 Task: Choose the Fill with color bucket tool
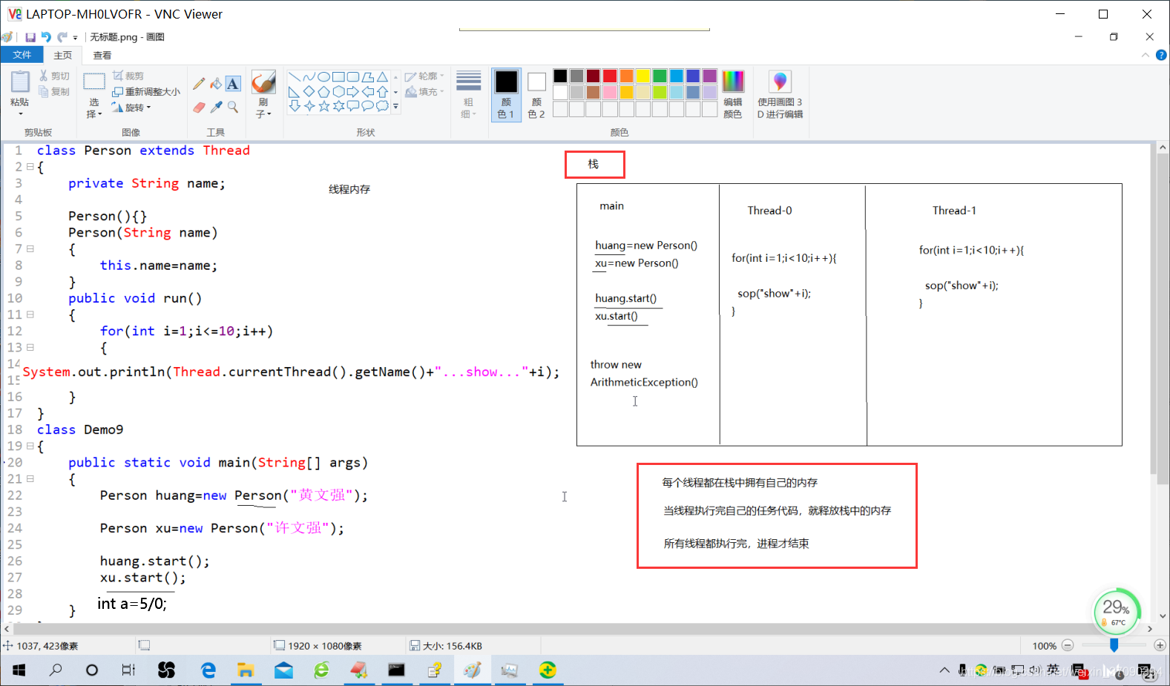point(216,84)
